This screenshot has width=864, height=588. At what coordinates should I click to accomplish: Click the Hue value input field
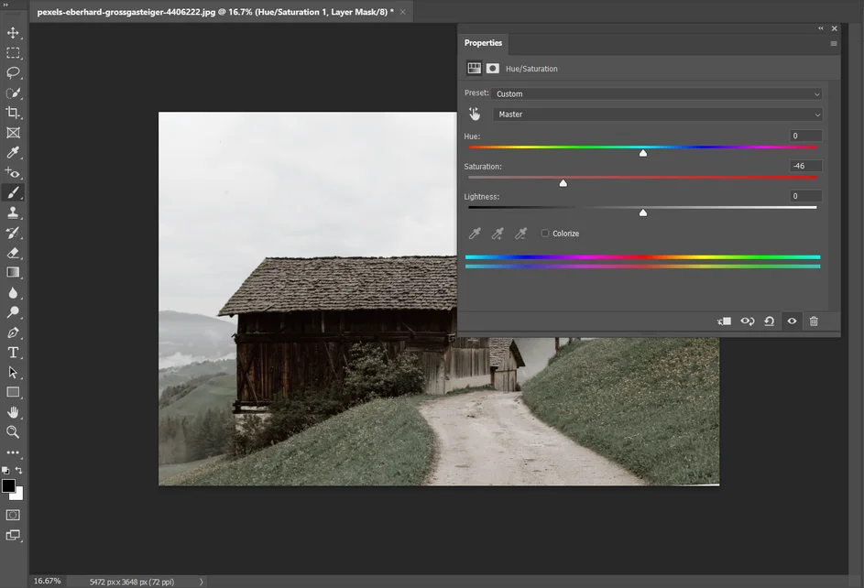pyautogui.click(x=806, y=136)
